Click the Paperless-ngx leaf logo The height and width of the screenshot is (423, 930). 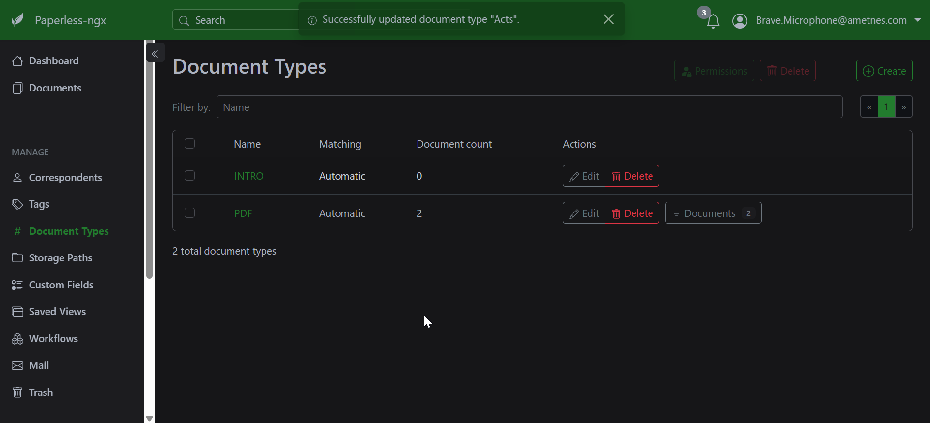pyautogui.click(x=18, y=20)
